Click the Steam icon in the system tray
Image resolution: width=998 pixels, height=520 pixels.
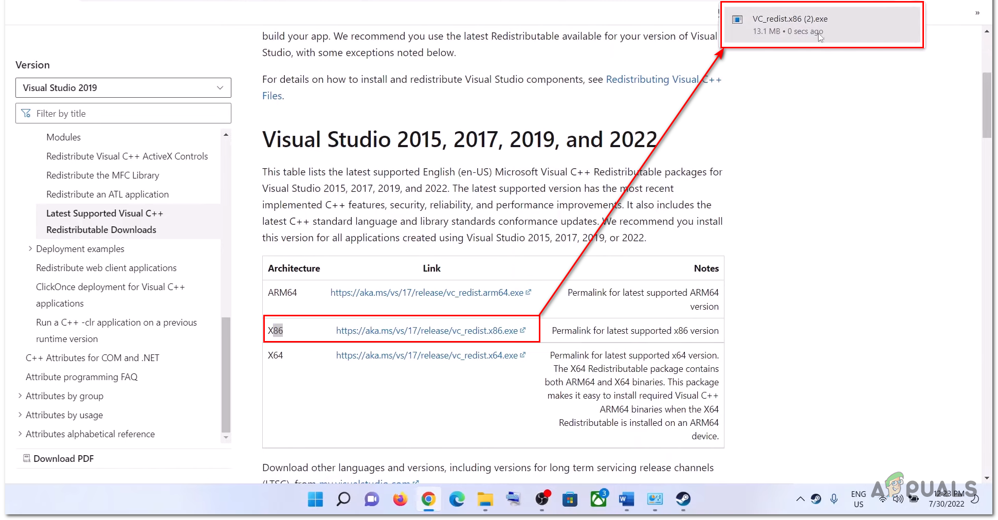pos(816,499)
